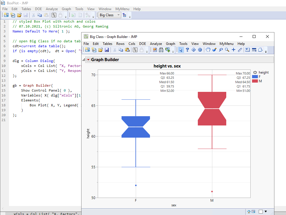Open the simple shapes polygon annotation icon
Screen dimensions: 286x215
(260, 50)
